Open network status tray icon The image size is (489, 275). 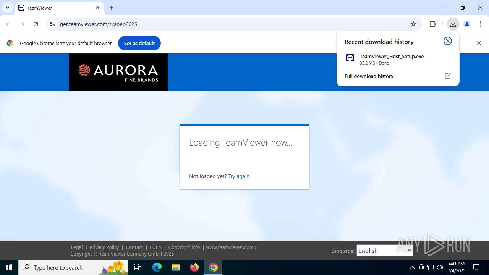431,267
